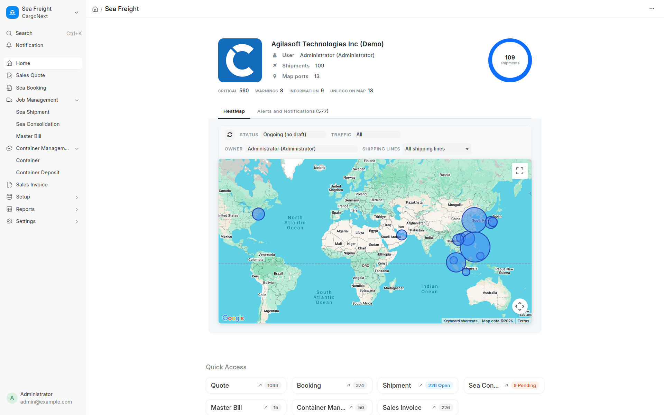Click the Sales Invoice document icon
This screenshot has width=664, height=415.
point(9,185)
